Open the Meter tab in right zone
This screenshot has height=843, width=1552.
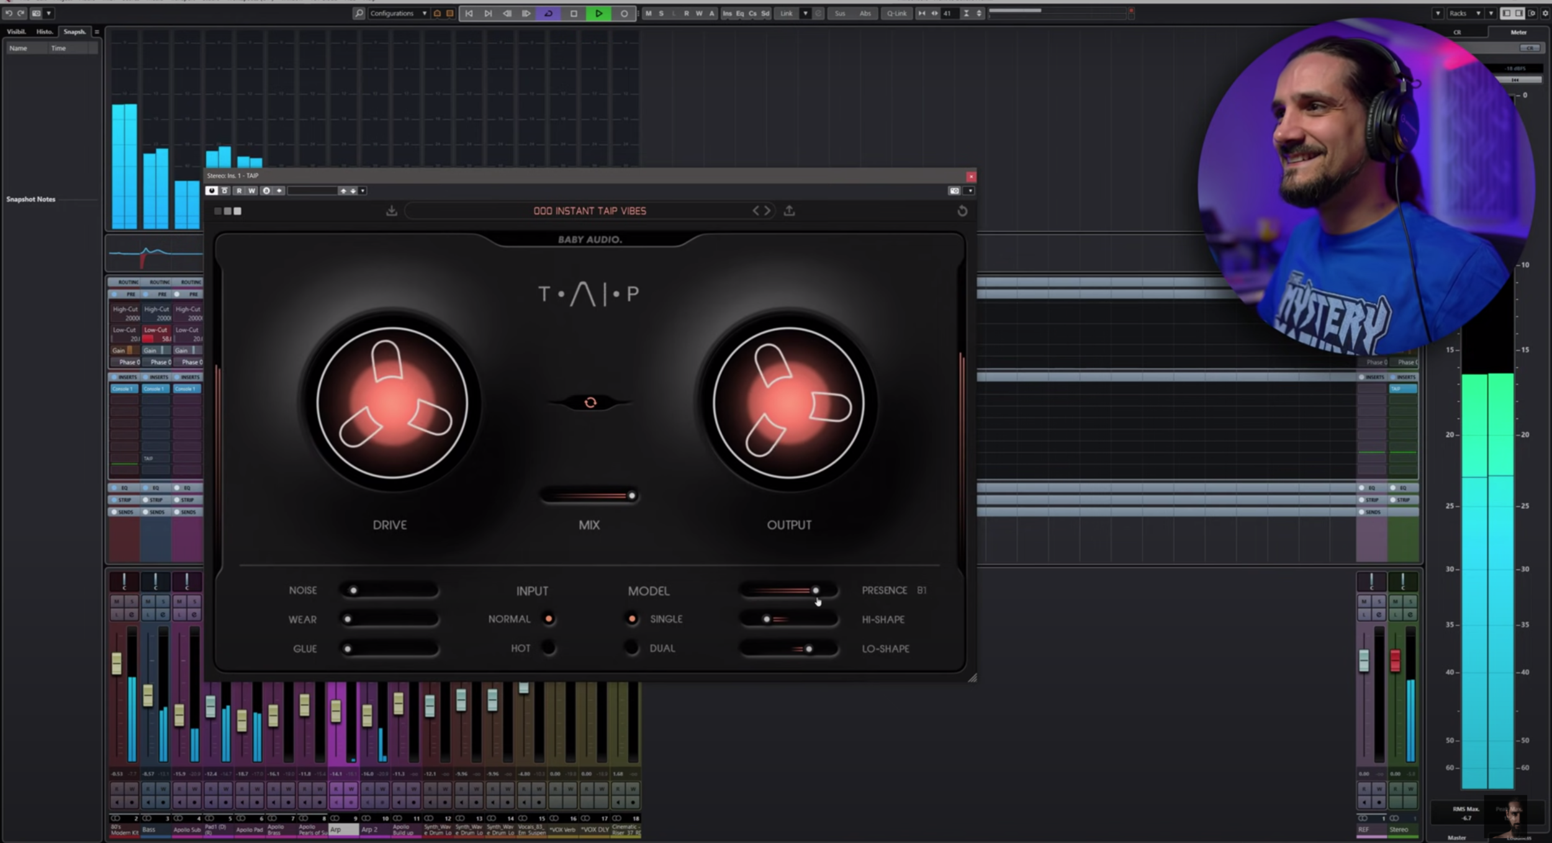1518,32
